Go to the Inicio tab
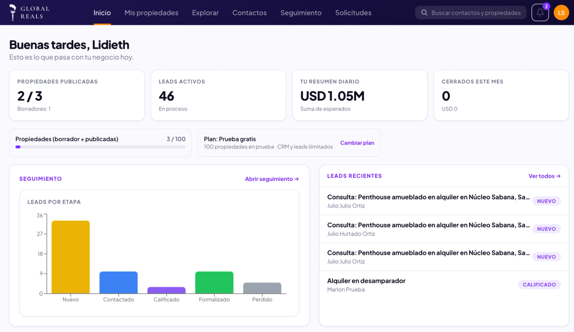The image size is (574, 332). coord(102,13)
